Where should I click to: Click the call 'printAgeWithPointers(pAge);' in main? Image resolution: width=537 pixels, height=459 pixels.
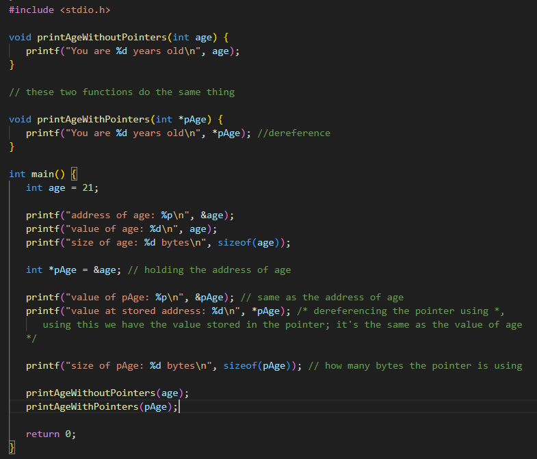point(102,407)
